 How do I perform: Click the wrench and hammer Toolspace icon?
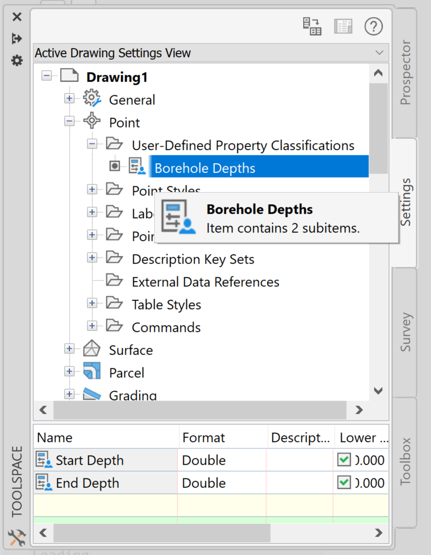point(17,538)
